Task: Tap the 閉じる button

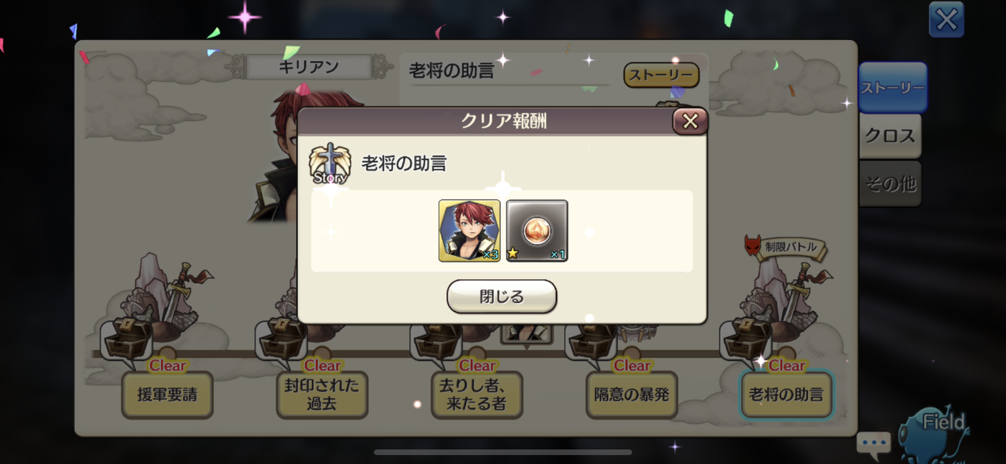Action: click(x=502, y=297)
